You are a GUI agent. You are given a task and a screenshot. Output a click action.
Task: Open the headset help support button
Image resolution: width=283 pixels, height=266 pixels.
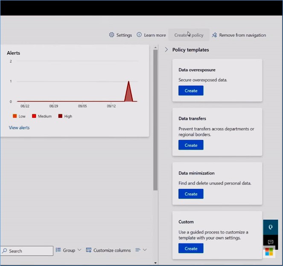270,227
